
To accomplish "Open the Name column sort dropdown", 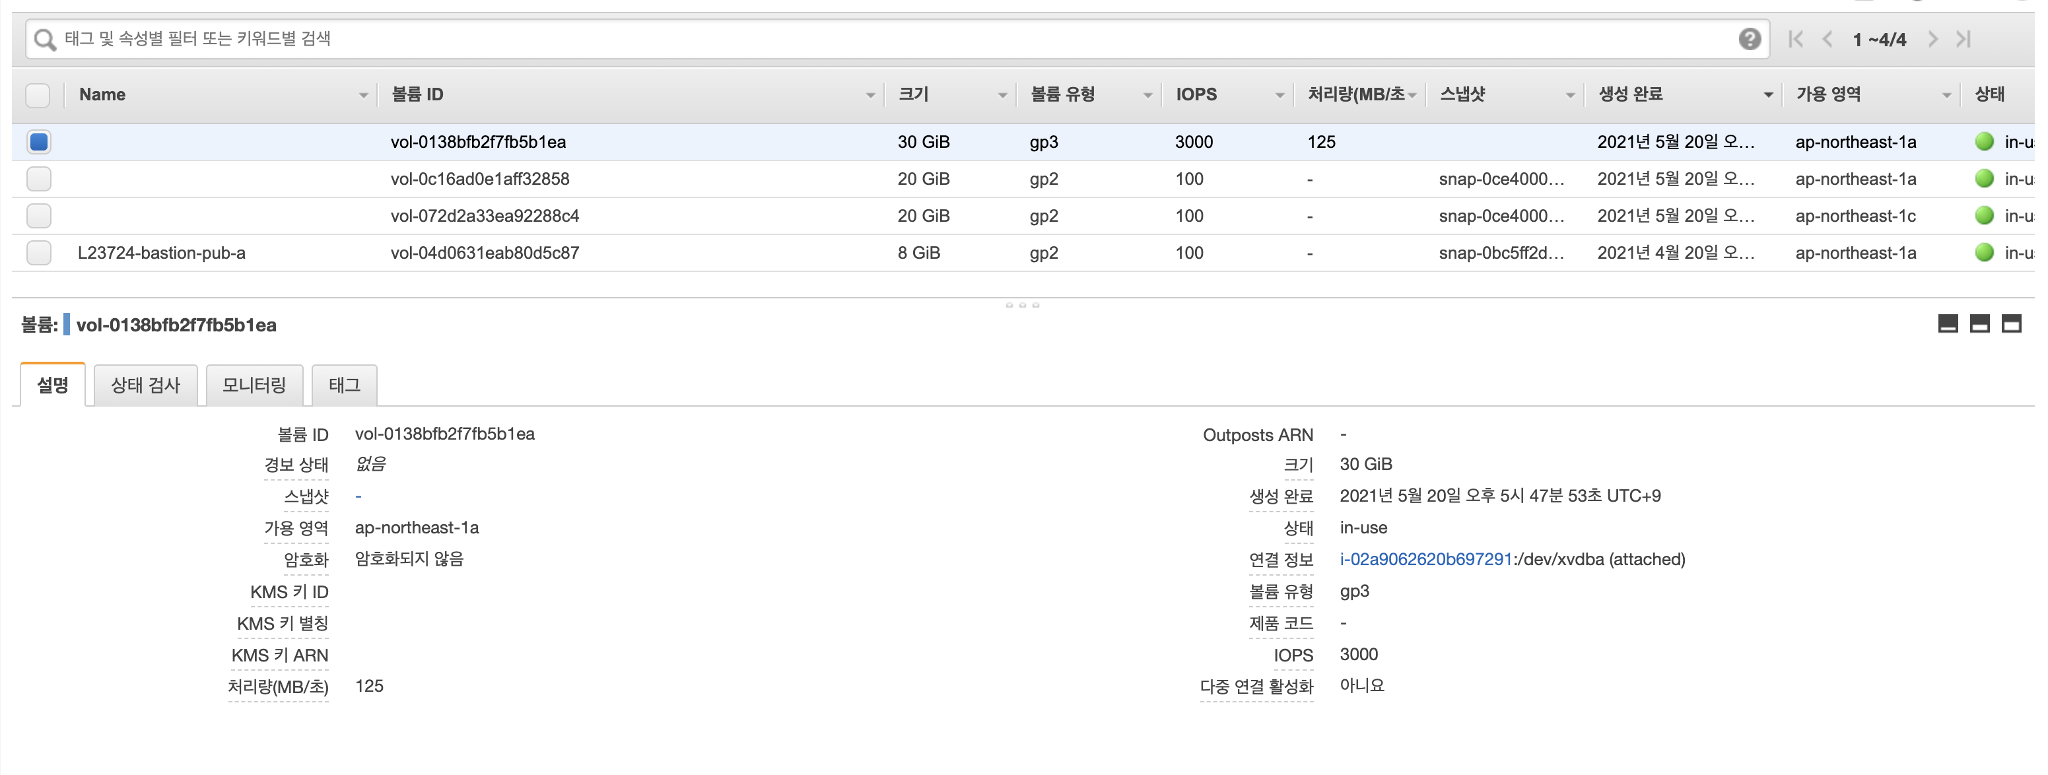I will pyautogui.click(x=364, y=94).
